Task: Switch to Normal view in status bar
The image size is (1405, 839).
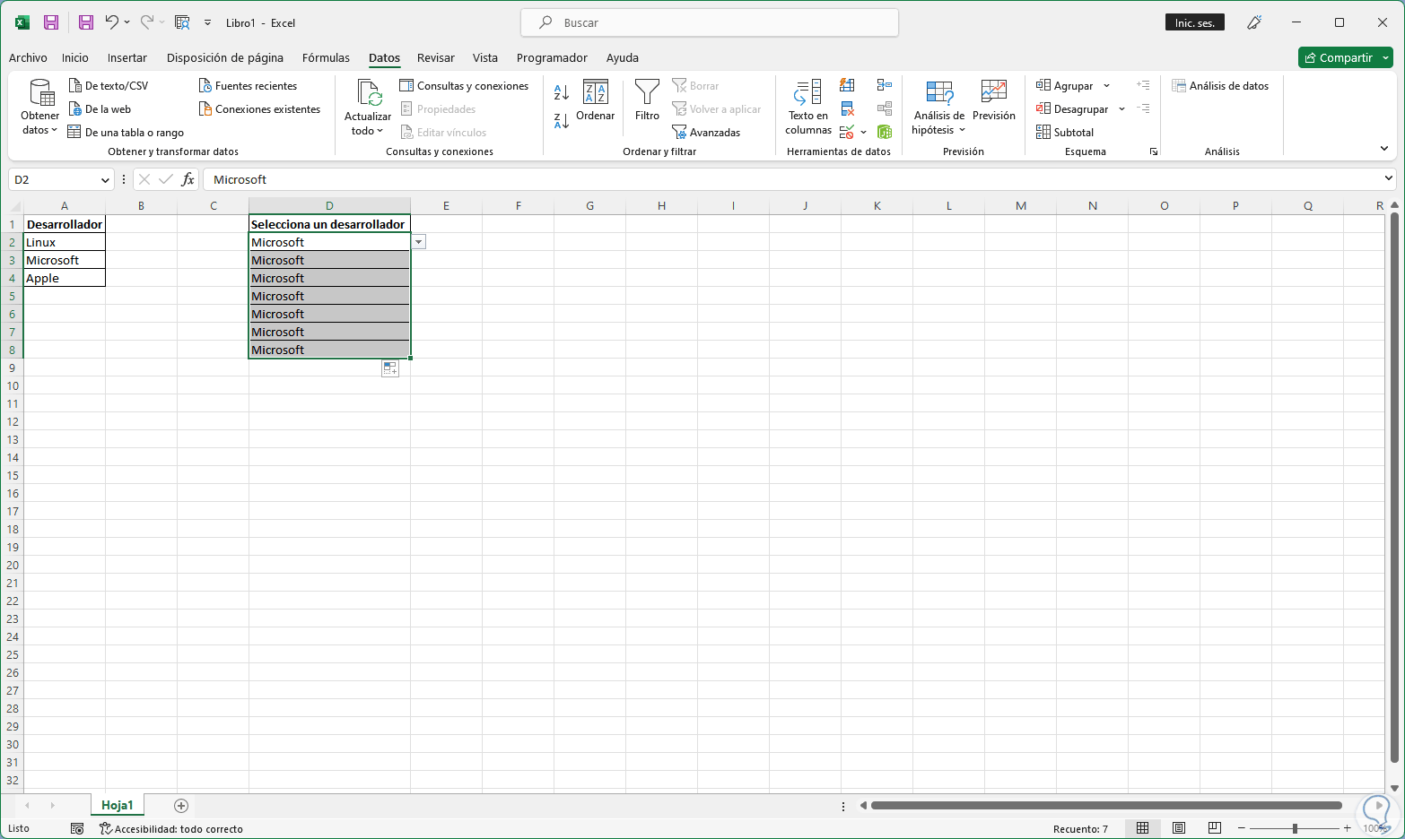Action: coord(1142,828)
